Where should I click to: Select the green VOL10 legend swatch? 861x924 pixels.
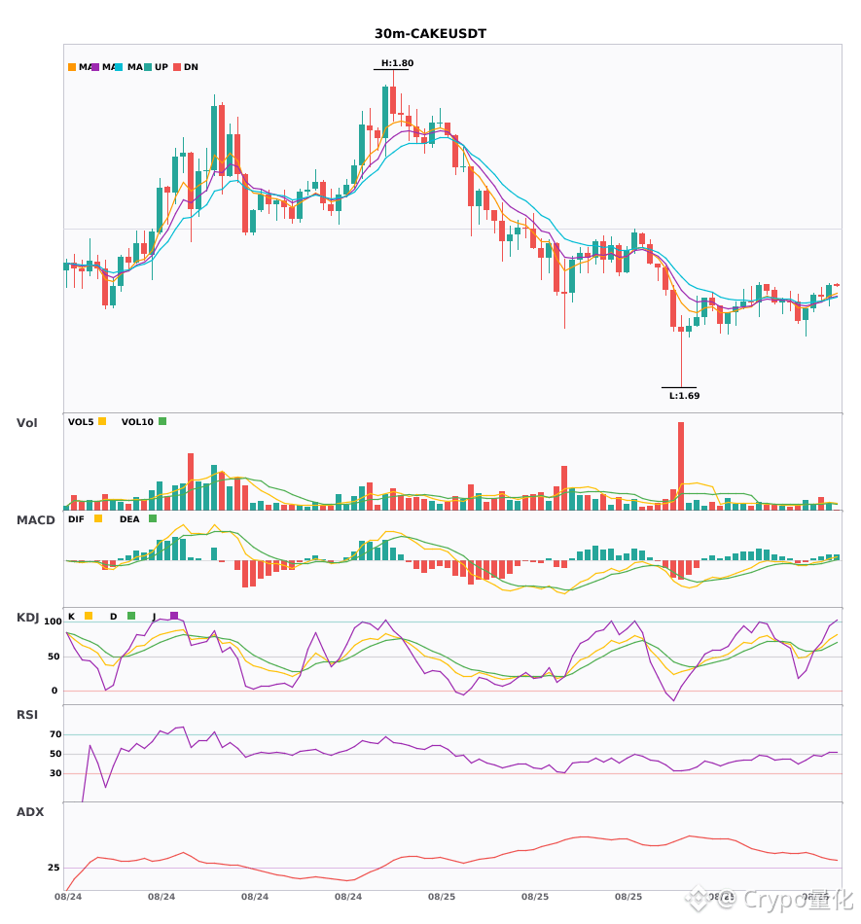pos(162,421)
